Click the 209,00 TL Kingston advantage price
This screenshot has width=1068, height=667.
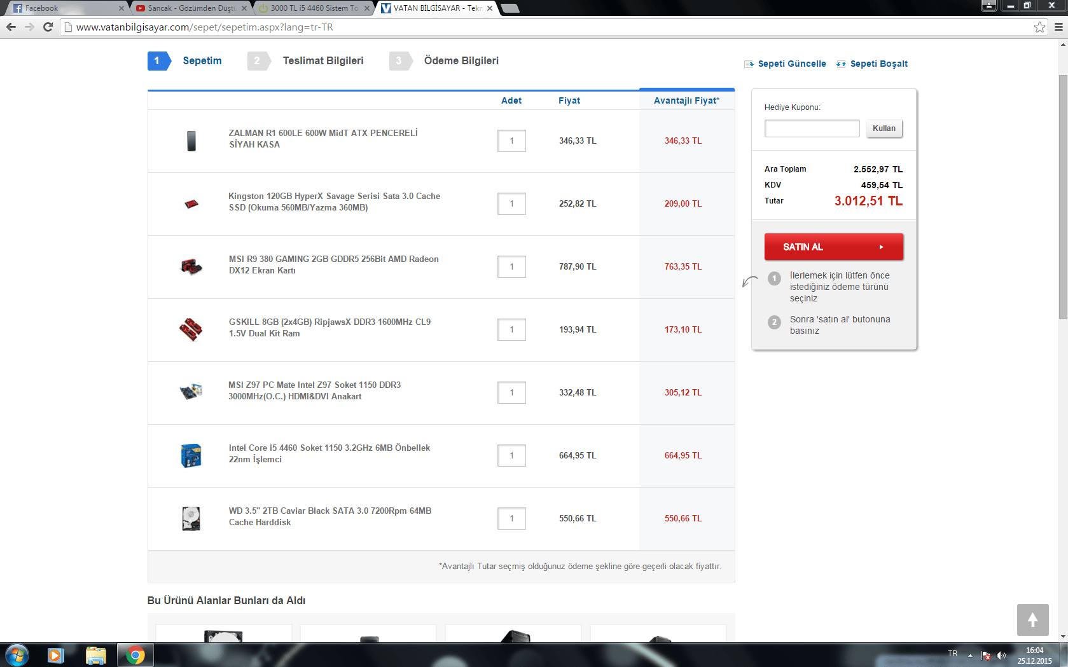683,203
